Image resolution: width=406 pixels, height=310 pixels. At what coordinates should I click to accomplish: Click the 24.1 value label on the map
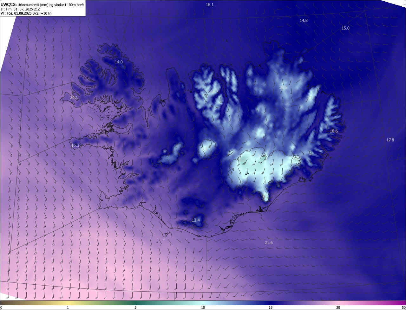[x=74, y=98]
